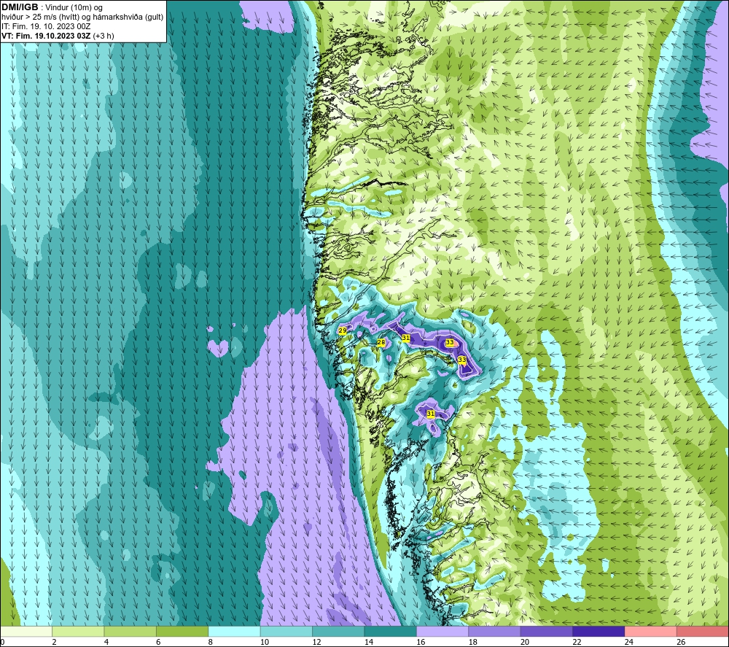Viewport: 729px width, 647px height.
Task: Click the legend scale number '22'
Action: coord(577,642)
